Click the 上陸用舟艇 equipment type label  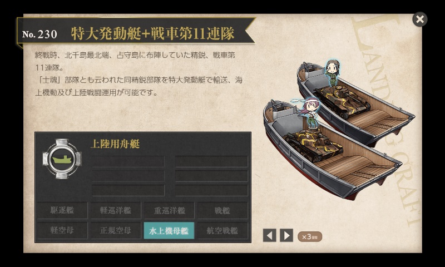pyautogui.click(x=115, y=144)
